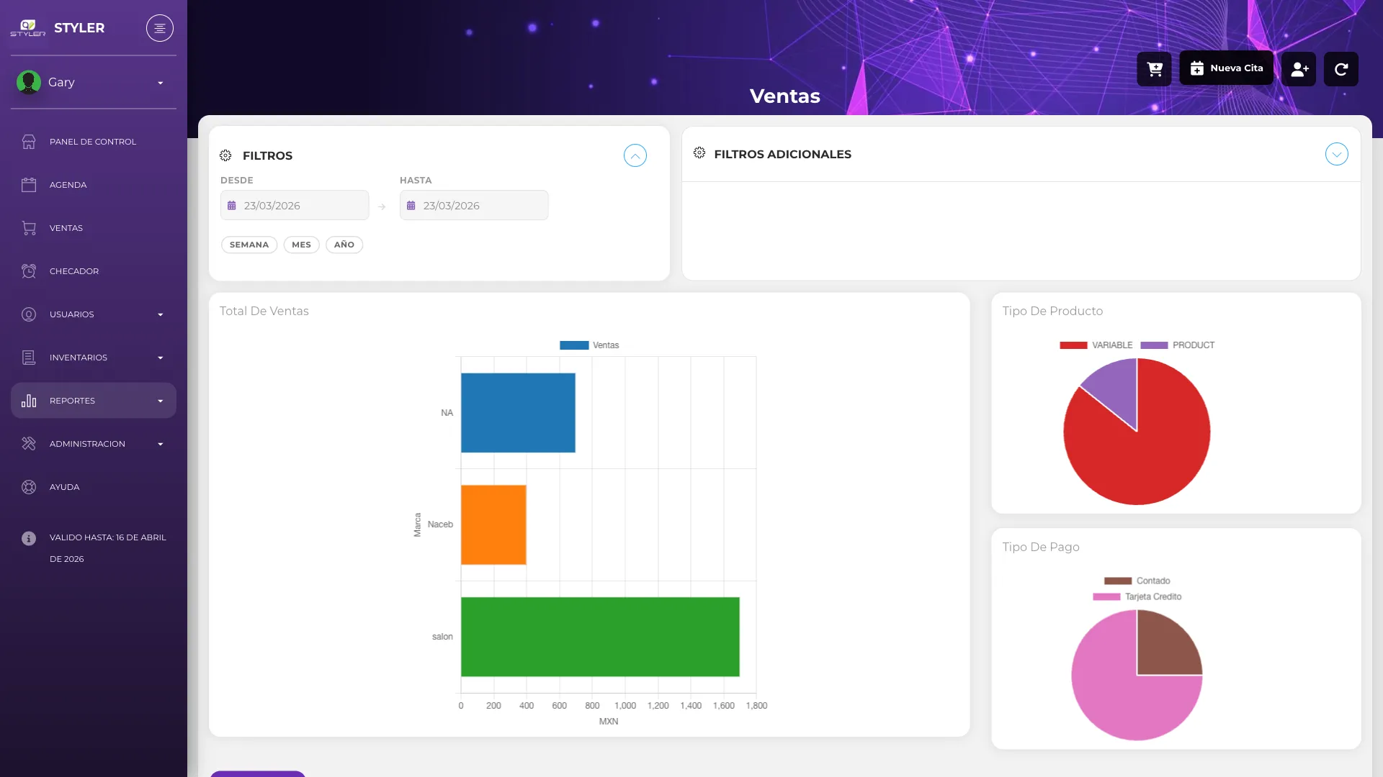Select Reportes label in the sidebar
1383x777 pixels.
tap(72, 401)
